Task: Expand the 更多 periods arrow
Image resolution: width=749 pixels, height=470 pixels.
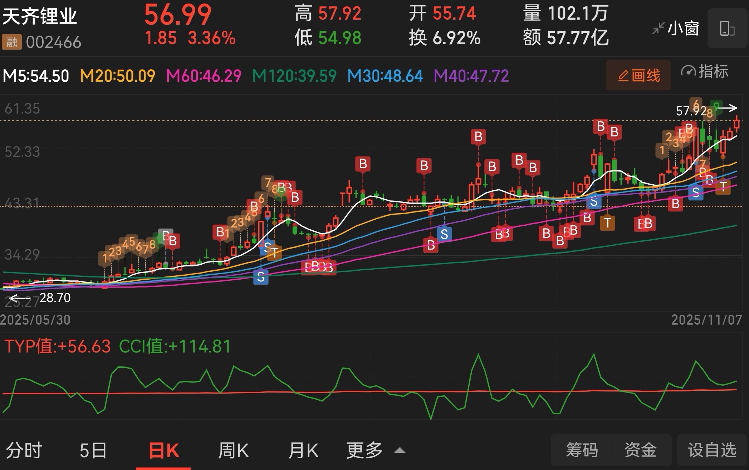Action: (400, 450)
